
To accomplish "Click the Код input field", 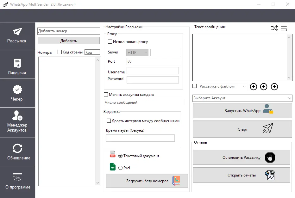I will pos(92,52).
